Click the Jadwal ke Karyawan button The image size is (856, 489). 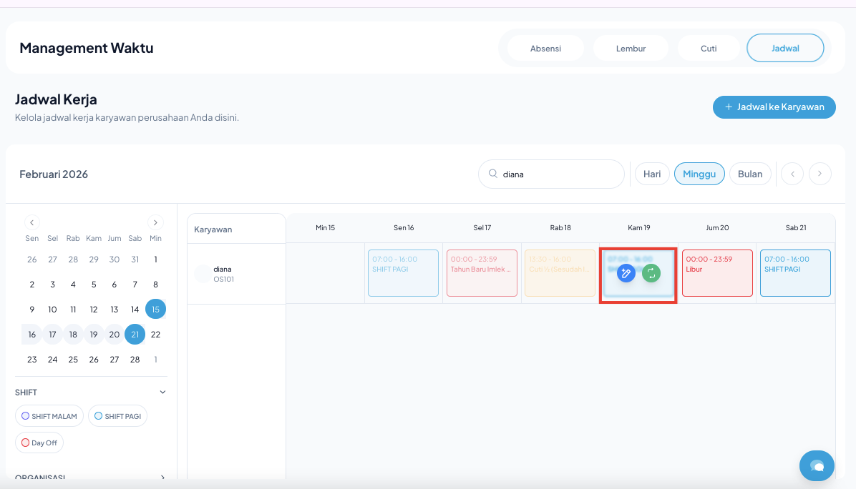pyautogui.click(x=774, y=107)
